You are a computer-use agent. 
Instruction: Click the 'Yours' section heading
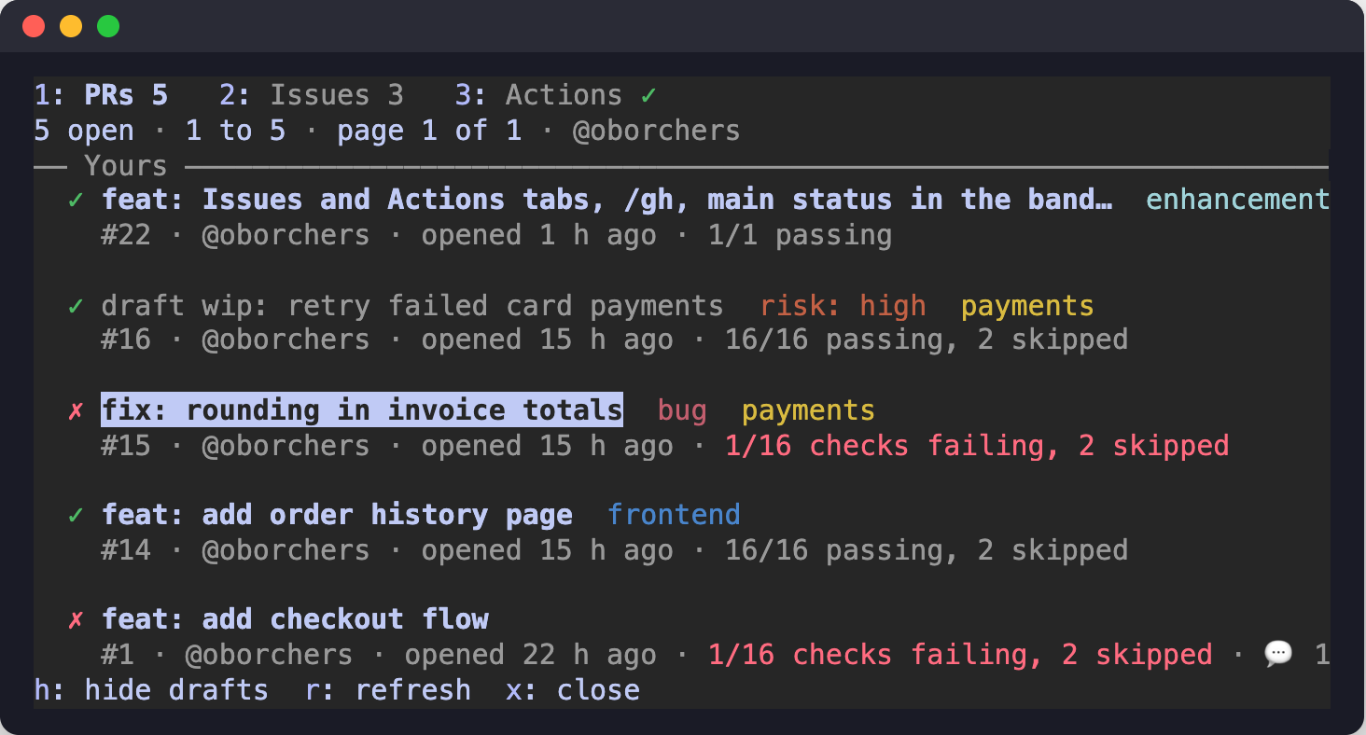[126, 166]
